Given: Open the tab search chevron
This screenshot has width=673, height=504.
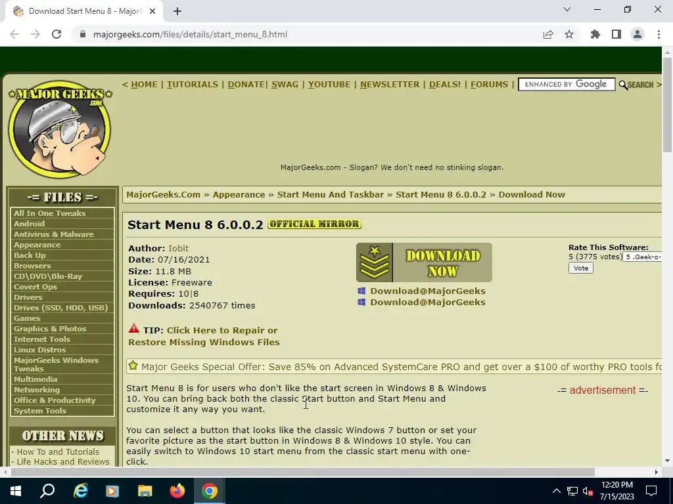Looking at the screenshot, I should 567,9.
